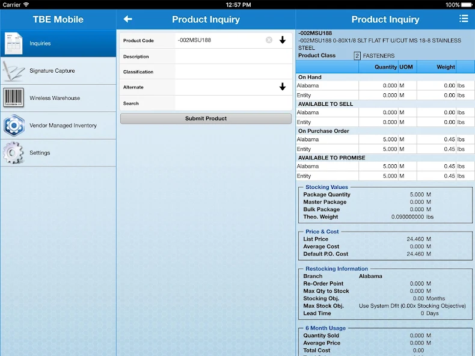The height and width of the screenshot is (356, 475).
Task: Tap the 12:57 PM clock in status bar
Action: [239, 5]
